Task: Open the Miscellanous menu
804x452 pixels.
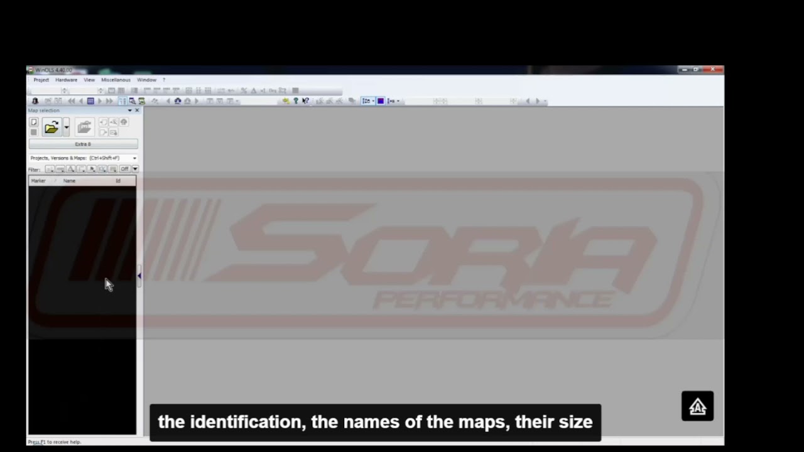Action: pos(116,80)
